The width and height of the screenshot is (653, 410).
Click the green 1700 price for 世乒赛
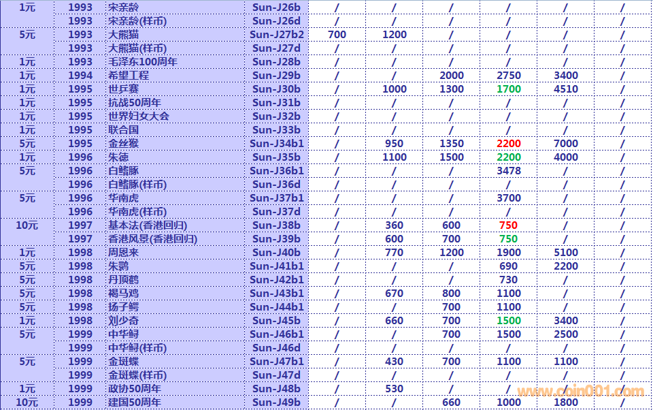click(x=508, y=89)
